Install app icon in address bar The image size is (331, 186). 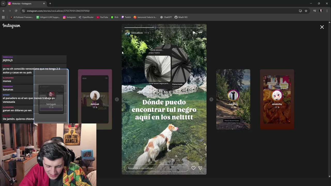(300, 11)
